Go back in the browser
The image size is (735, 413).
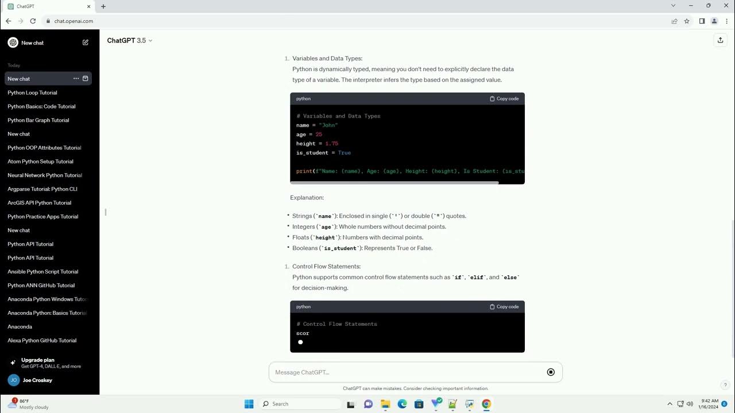(x=8, y=21)
